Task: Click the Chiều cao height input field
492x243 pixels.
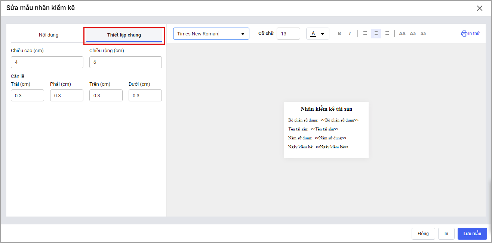Action: (47, 62)
